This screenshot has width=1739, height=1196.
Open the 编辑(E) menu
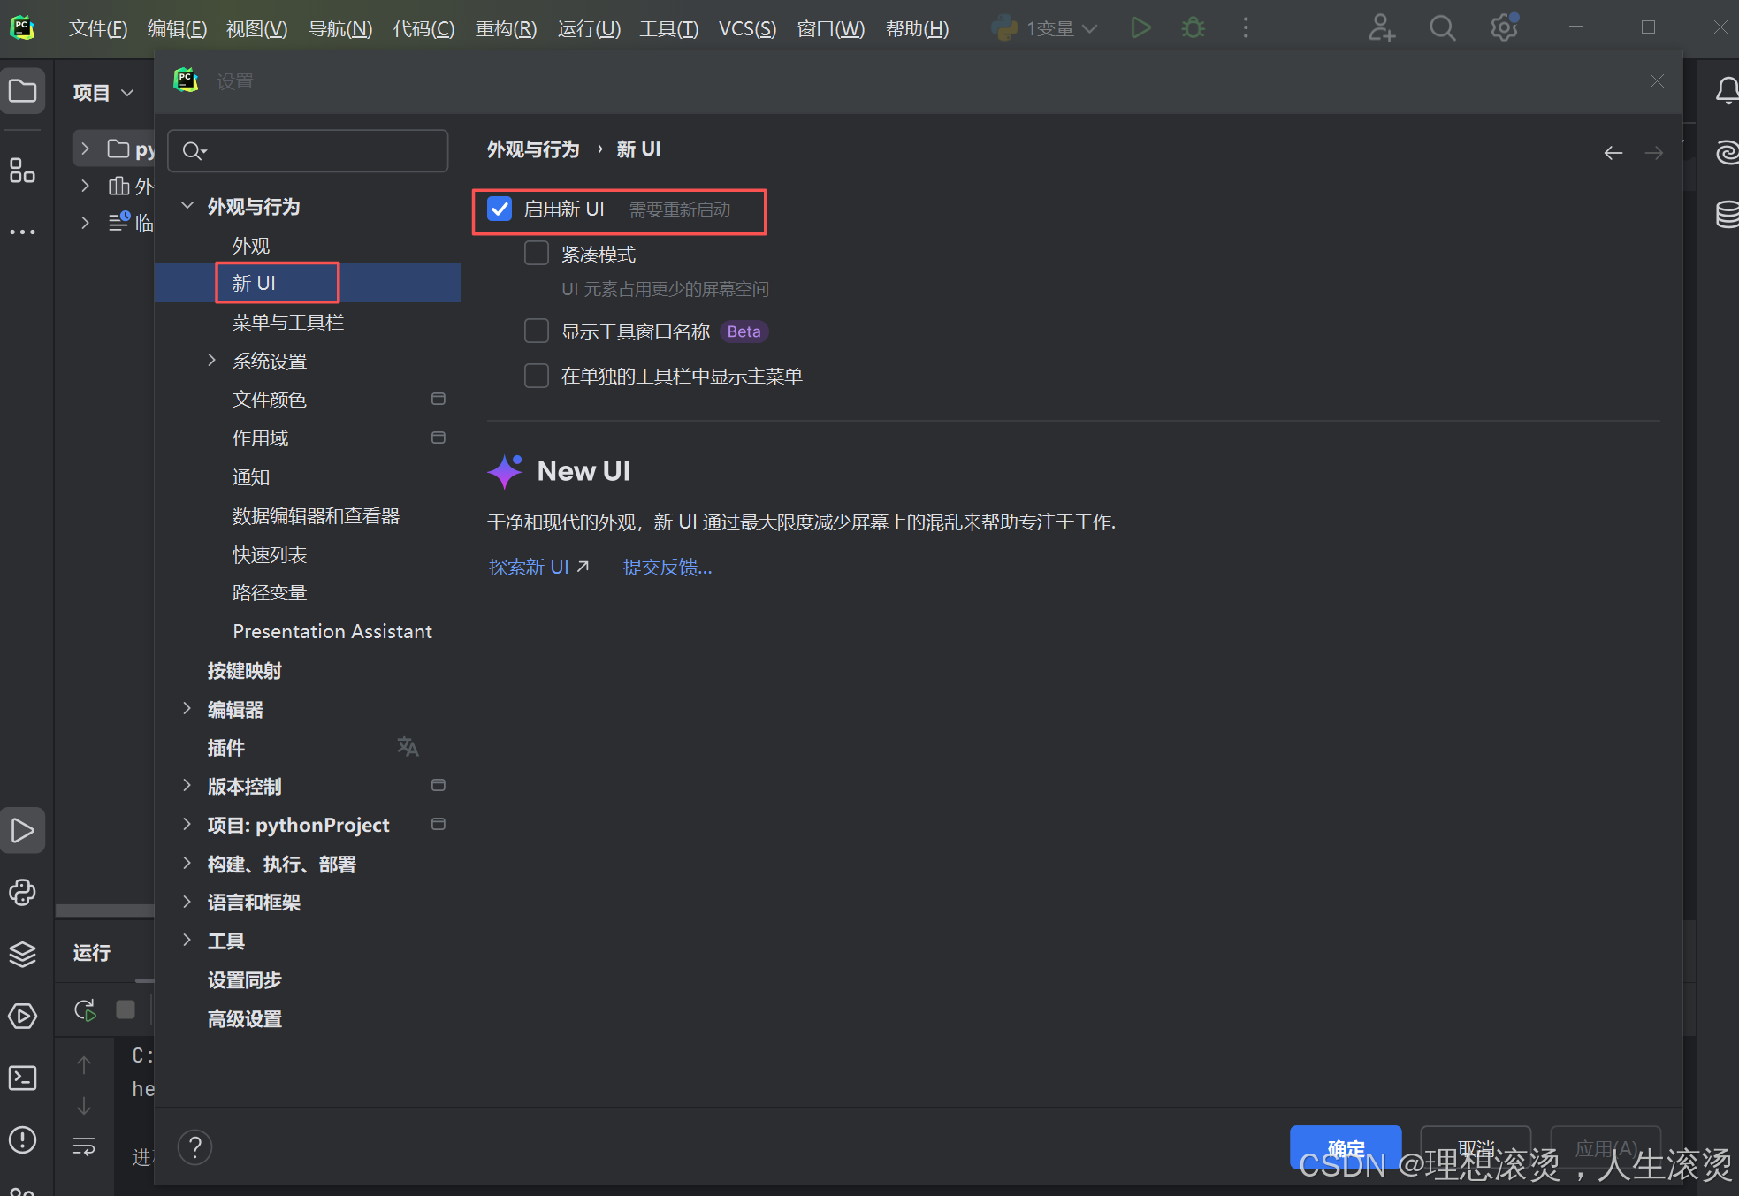pyautogui.click(x=177, y=28)
